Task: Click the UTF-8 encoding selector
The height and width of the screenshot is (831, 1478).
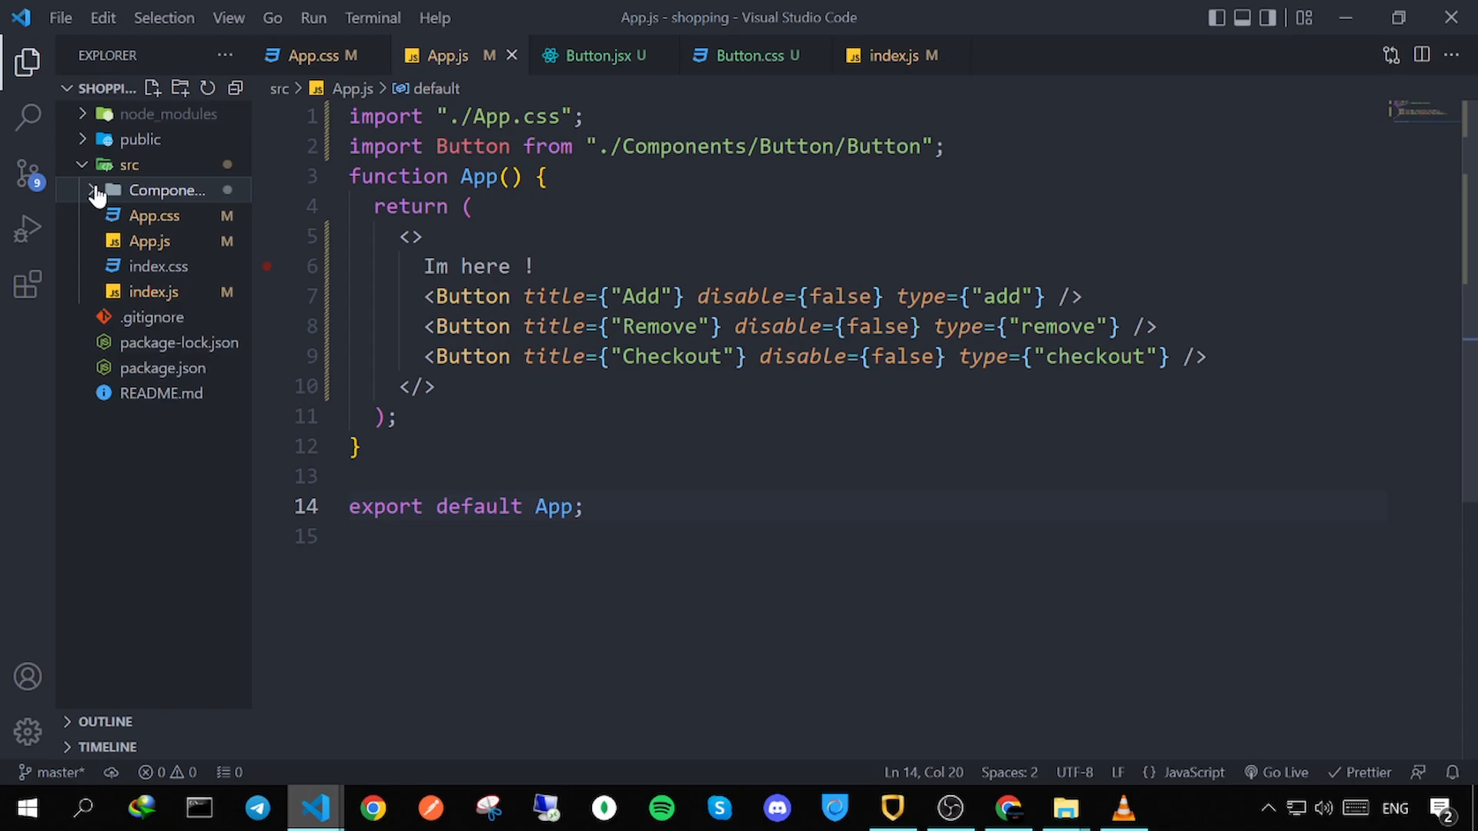Action: point(1075,772)
